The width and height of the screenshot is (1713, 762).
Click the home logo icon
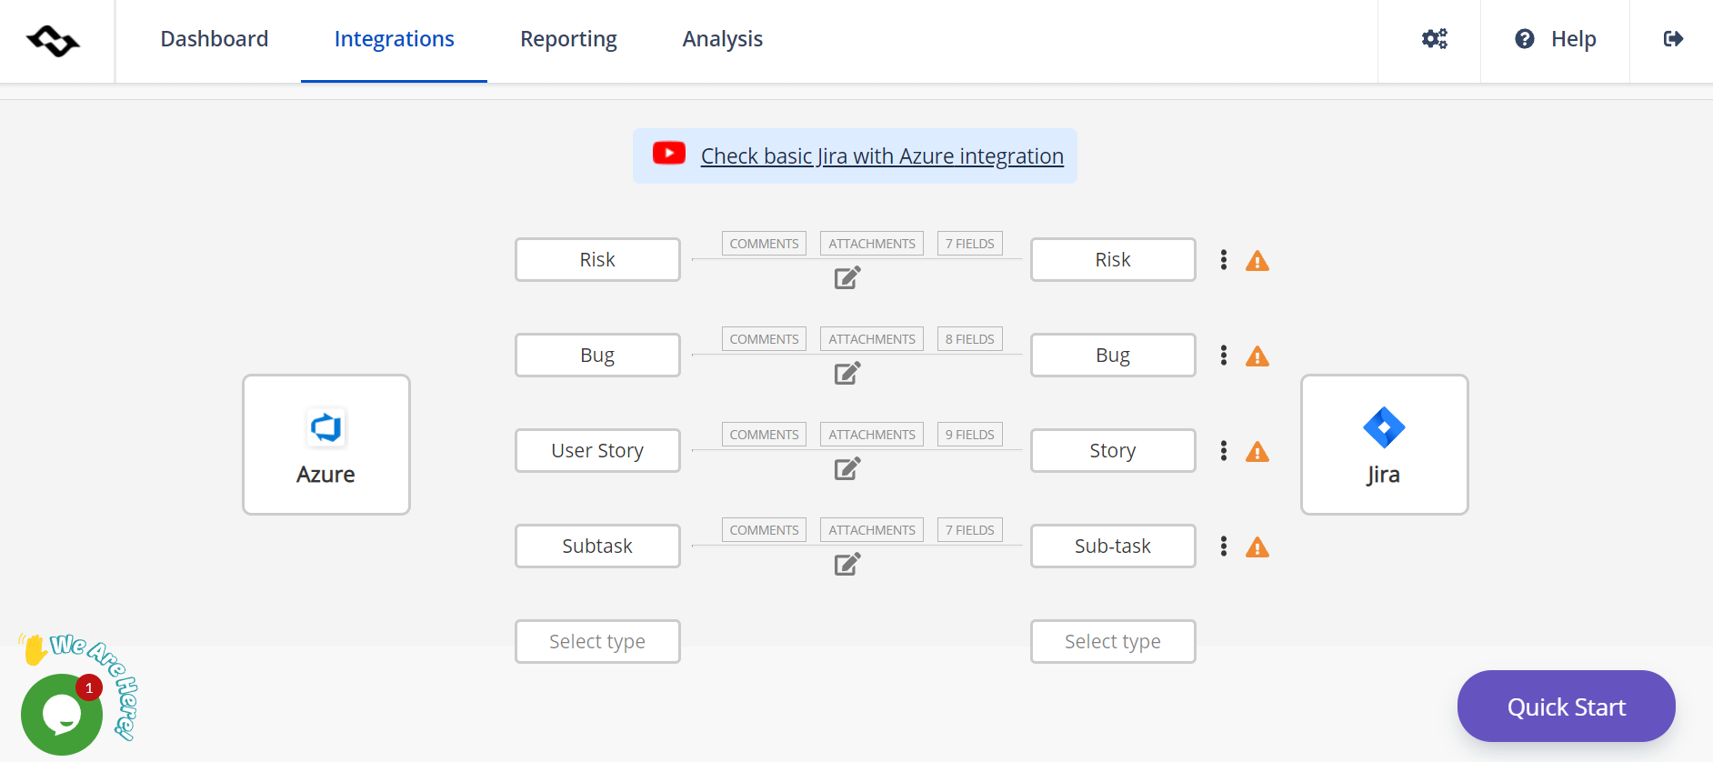point(54,41)
